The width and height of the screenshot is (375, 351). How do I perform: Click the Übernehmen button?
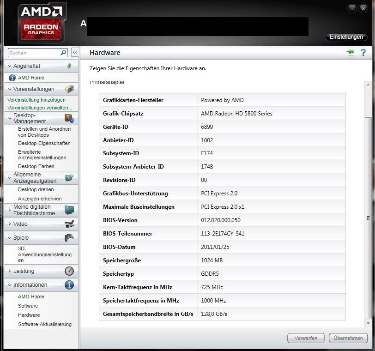(x=348, y=338)
